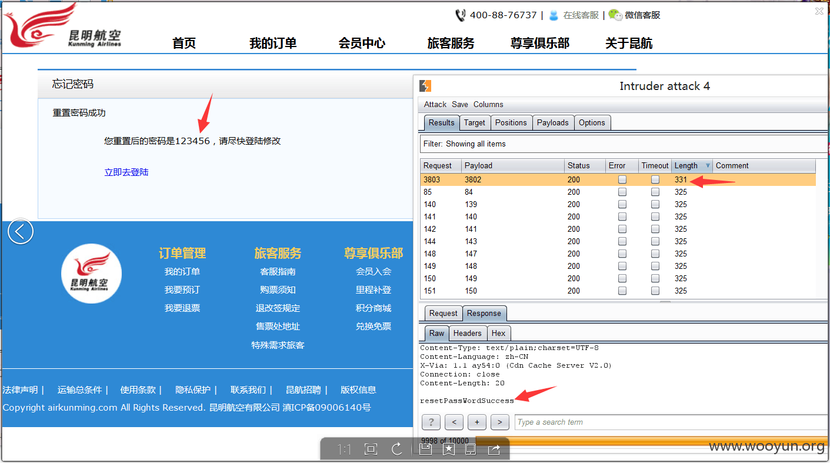Toggle Error checkbox for request 142
830x463 pixels.
(622, 229)
